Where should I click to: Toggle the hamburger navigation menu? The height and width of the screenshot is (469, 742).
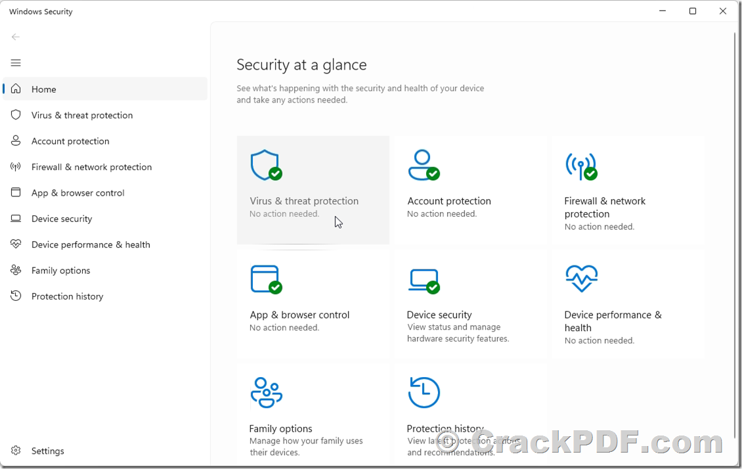coord(16,63)
